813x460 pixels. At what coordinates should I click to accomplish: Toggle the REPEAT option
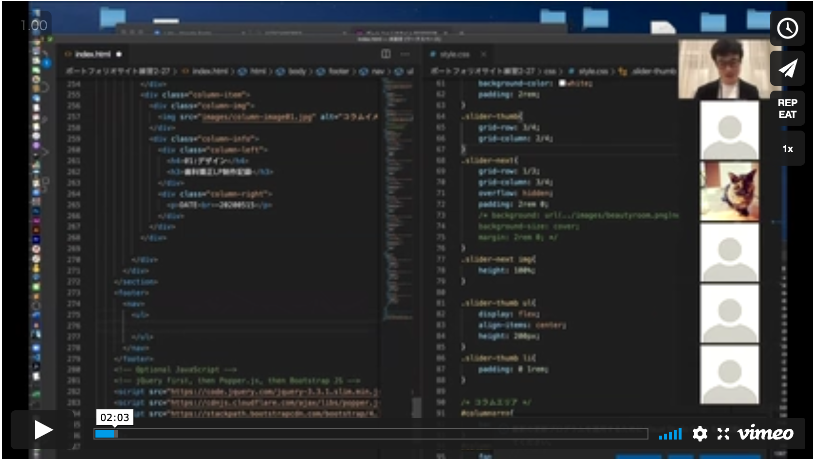coord(787,109)
